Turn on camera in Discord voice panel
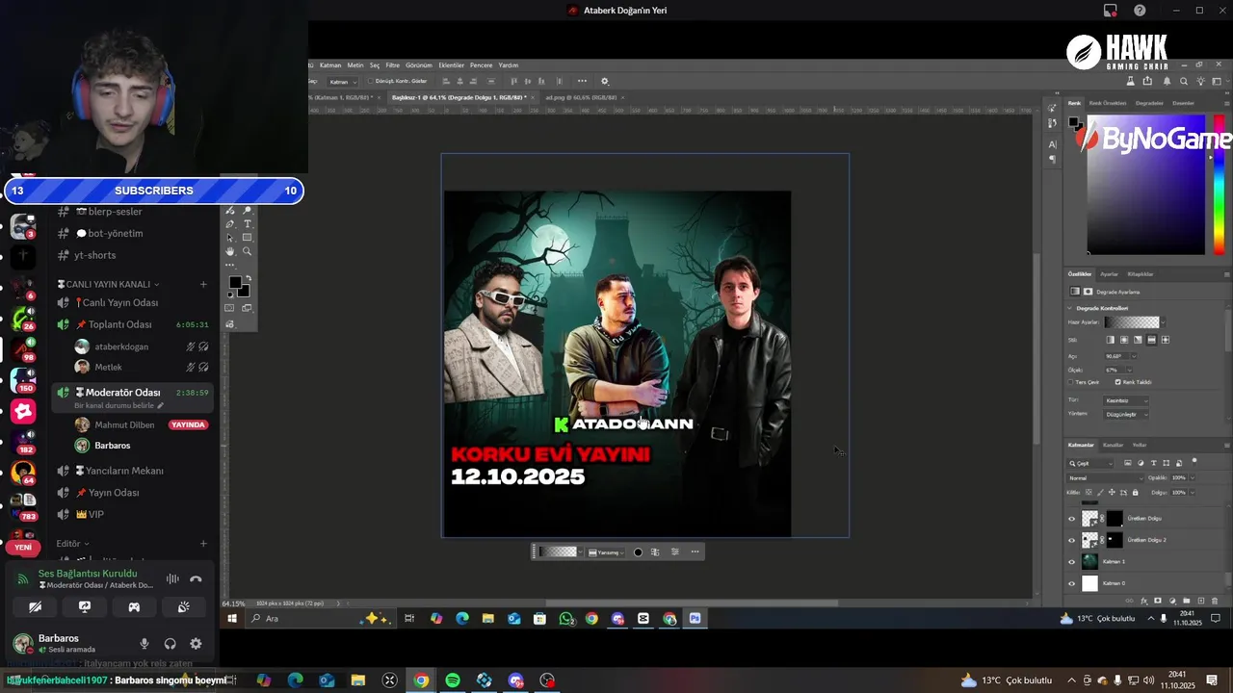This screenshot has width=1233, height=693. (36, 606)
